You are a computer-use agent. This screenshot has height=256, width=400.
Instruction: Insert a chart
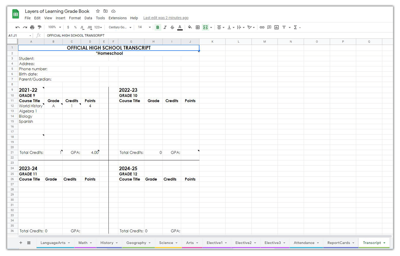pyautogui.click(x=276, y=27)
